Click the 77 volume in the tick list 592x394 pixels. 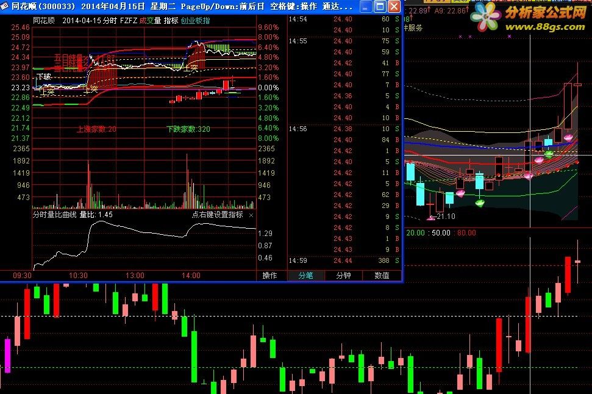pyautogui.click(x=385, y=74)
